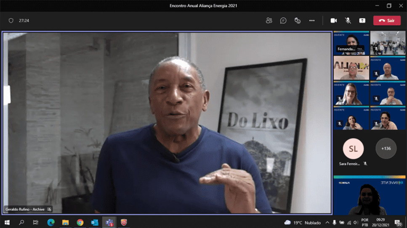Expand hidden system tray icons chevron
Viewport: 407px width, 228px height.
tap(327, 223)
